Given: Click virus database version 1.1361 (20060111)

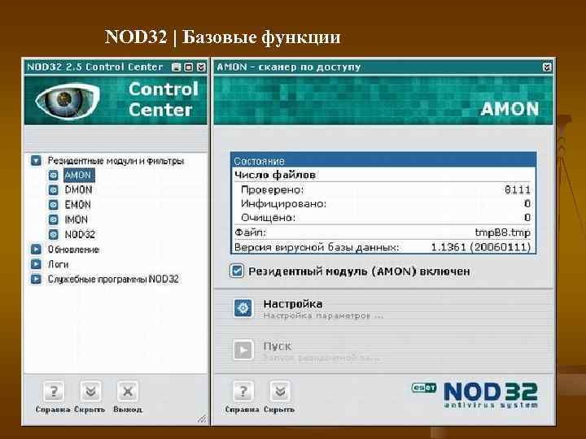Looking at the screenshot, I should coord(481,247).
